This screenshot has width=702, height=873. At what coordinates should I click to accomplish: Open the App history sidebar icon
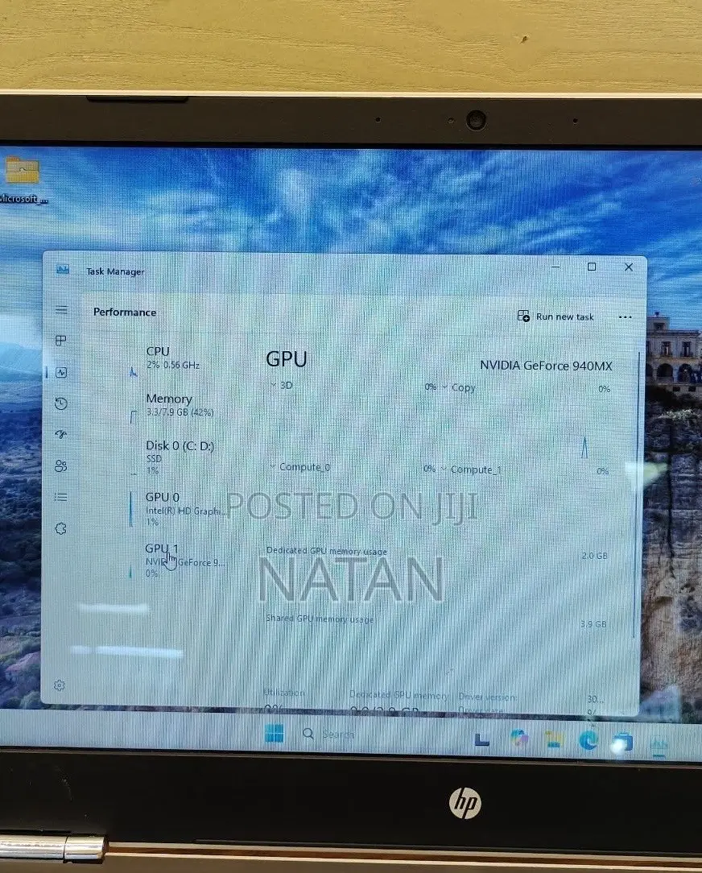pyautogui.click(x=61, y=403)
